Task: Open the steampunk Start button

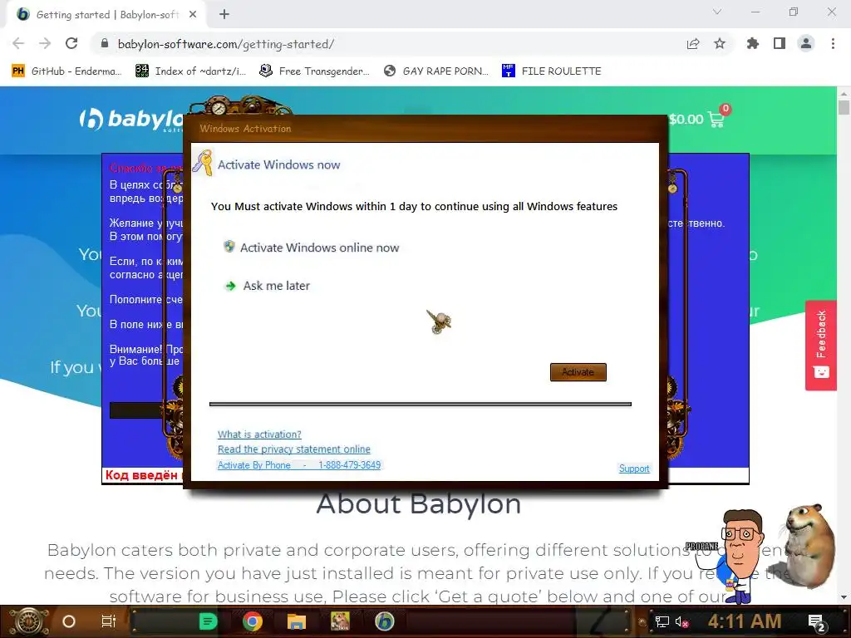Action: coord(27,621)
